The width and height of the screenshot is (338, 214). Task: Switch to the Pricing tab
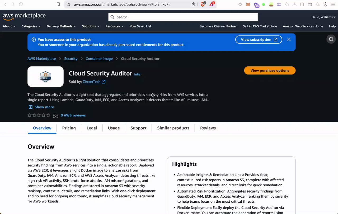point(69,128)
